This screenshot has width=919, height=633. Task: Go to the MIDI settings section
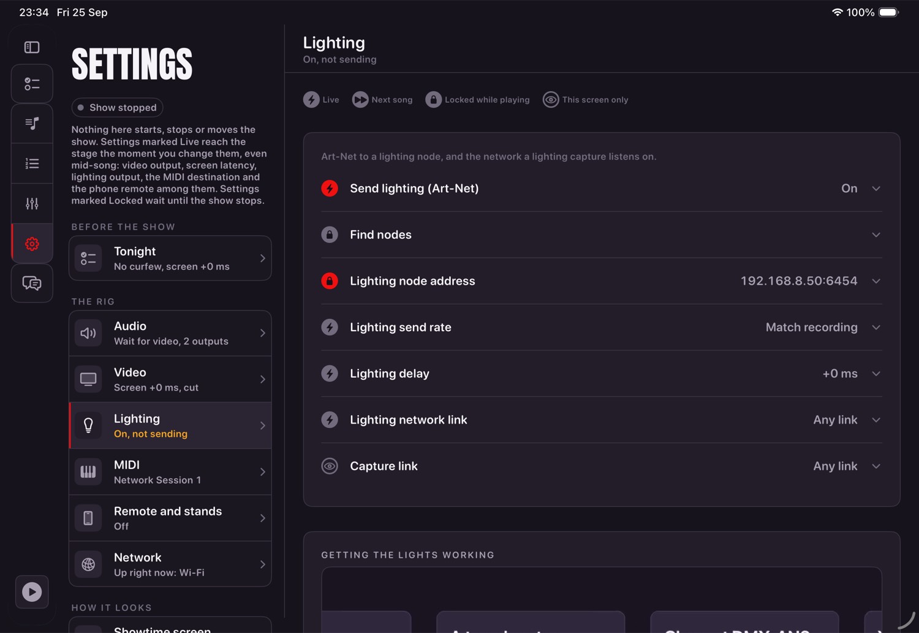(x=170, y=472)
